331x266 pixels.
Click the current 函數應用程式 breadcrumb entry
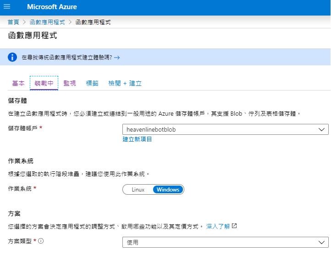(x=93, y=22)
